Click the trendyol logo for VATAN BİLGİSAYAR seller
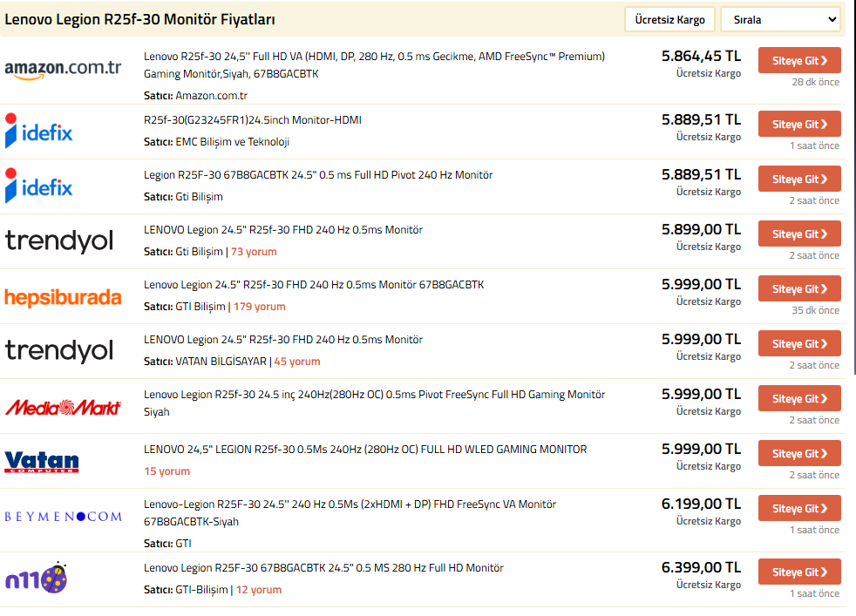Screen dimensions: 856x616 point(59,351)
